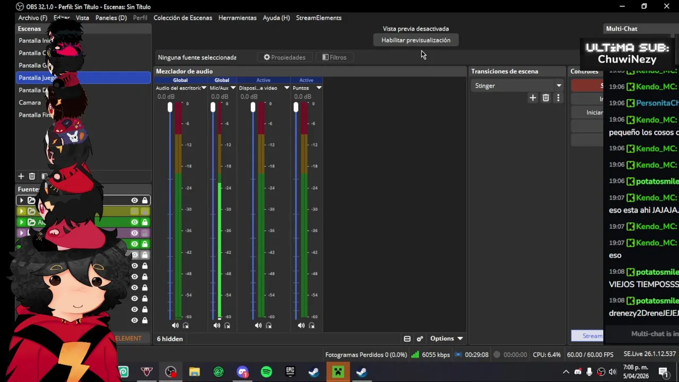
Task: Open the Herramientas menu
Action: [x=237, y=18]
